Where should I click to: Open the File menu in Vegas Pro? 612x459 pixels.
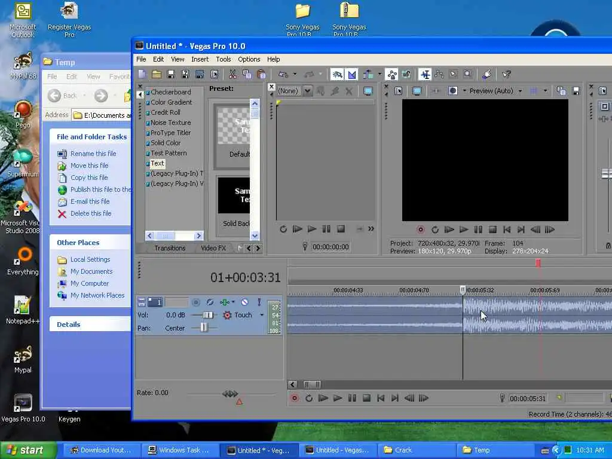141,59
